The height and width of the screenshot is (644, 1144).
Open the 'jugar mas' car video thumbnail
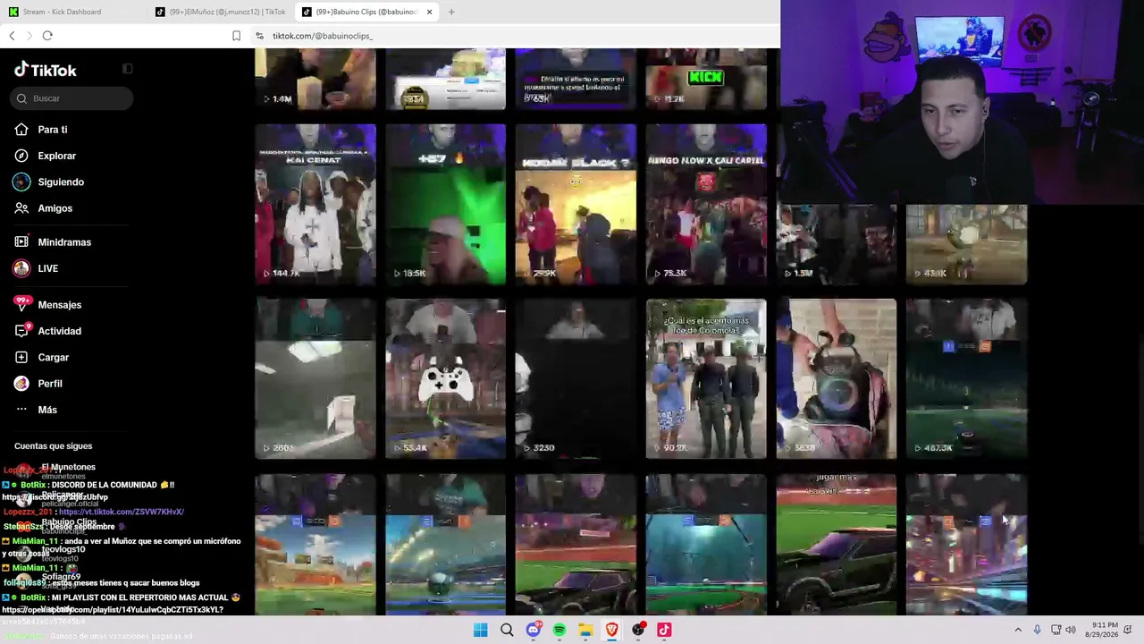(x=837, y=544)
